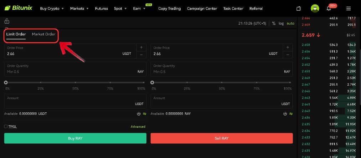Expand Markets dropdown
This screenshot has height=158, width=361.
79,9
